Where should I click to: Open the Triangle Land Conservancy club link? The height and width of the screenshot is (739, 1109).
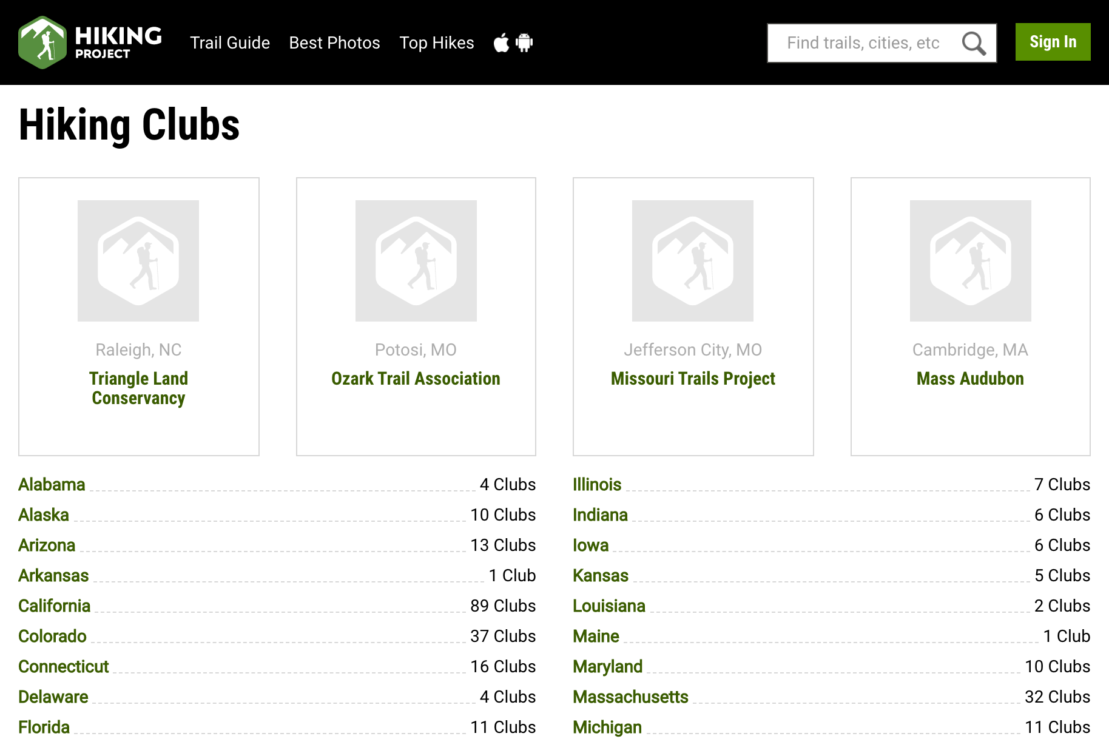[x=139, y=388]
